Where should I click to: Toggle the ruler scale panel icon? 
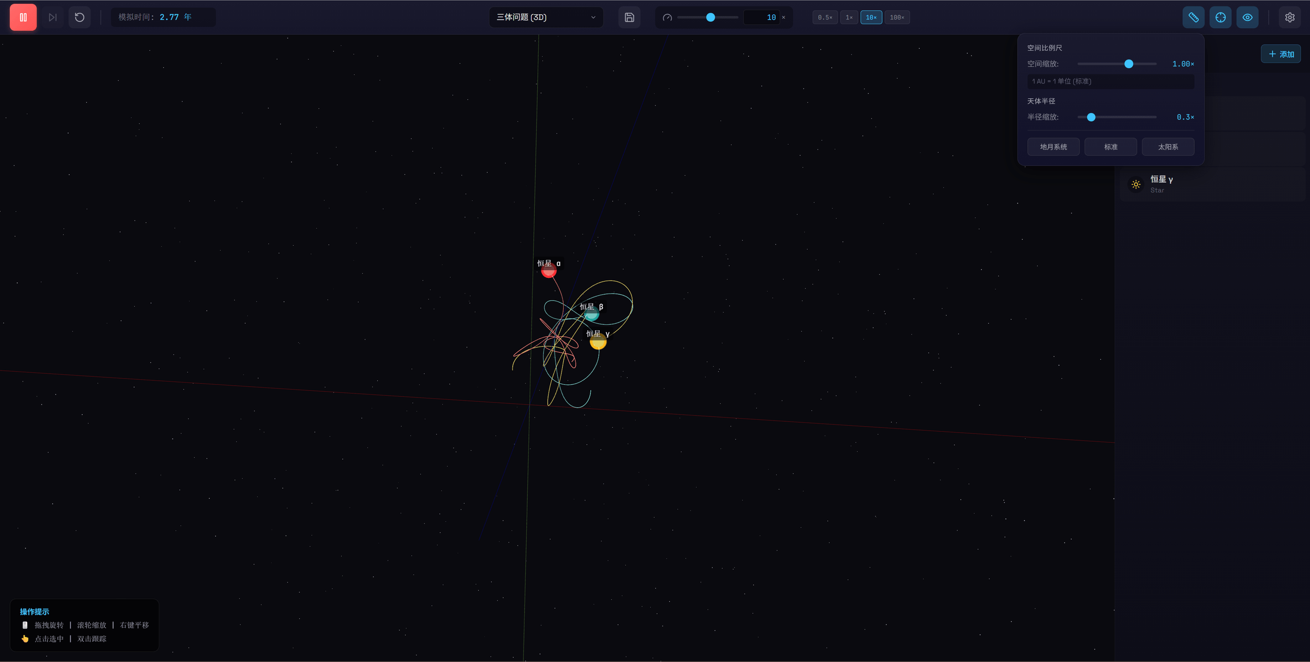1193,17
